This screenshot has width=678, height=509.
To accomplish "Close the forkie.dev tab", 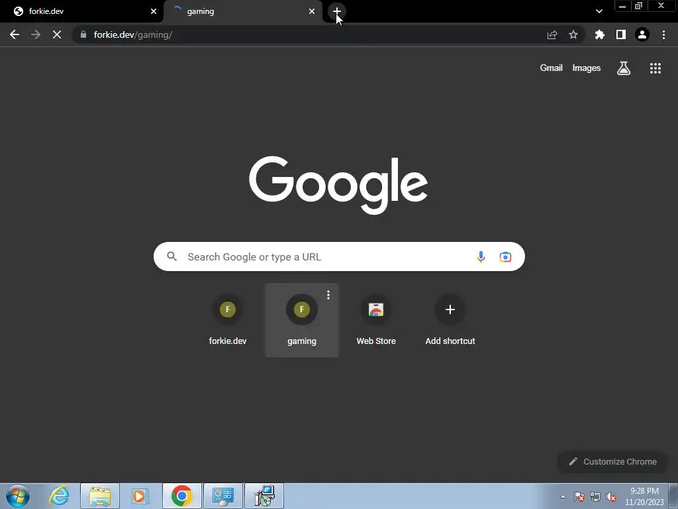I will [x=154, y=11].
